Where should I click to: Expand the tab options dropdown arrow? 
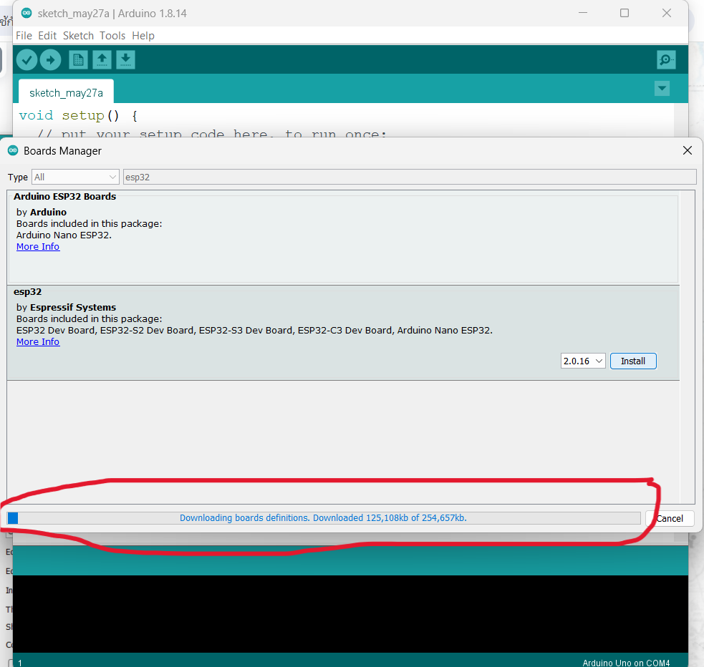pos(662,88)
